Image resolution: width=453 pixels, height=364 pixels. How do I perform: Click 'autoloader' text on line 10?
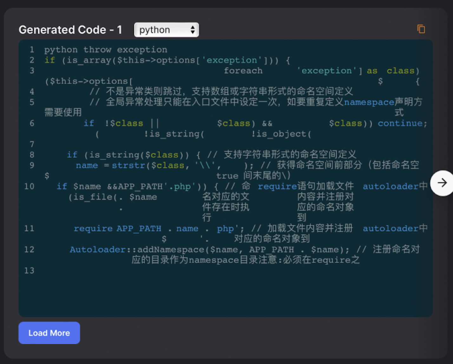(391, 186)
